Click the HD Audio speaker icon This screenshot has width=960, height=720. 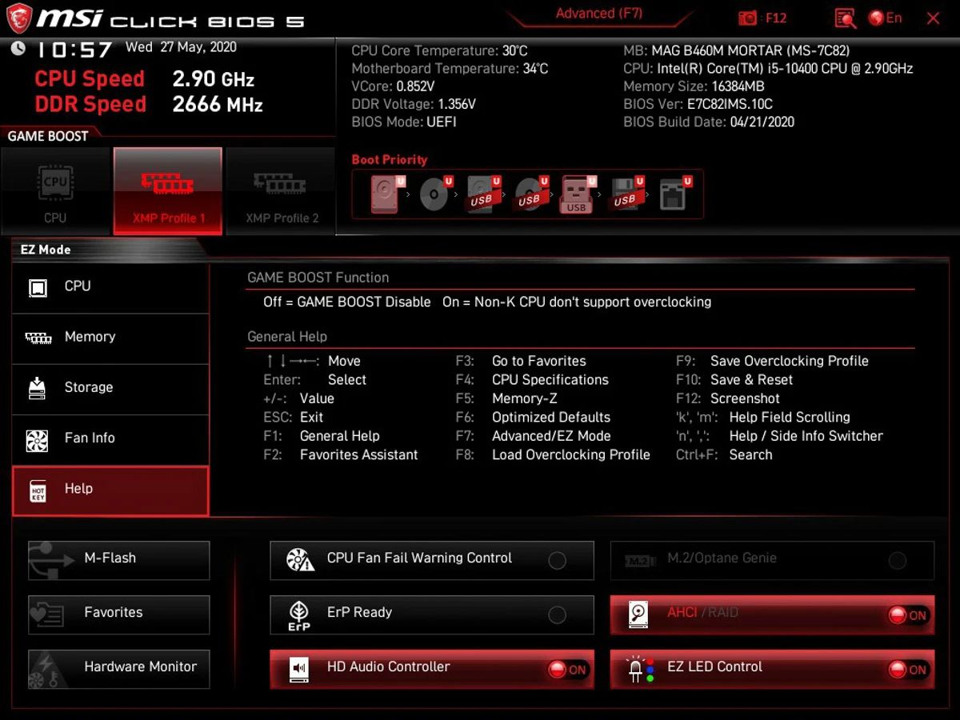point(300,669)
